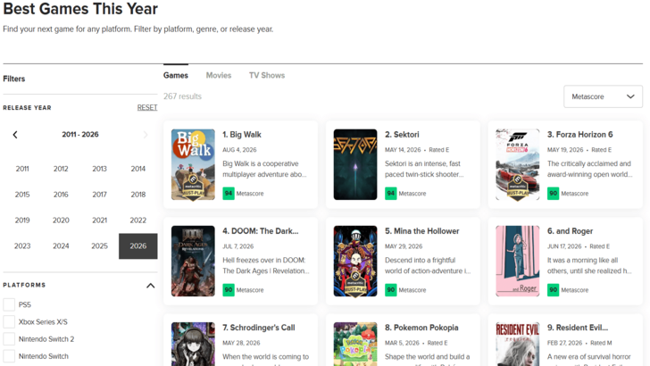Go to previous release year range
650x366 pixels.
[15, 135]
